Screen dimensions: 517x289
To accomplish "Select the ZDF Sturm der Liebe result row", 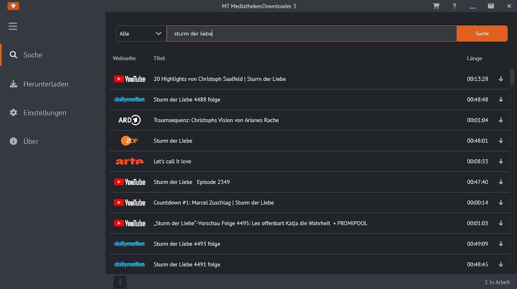I will point(303,141).
